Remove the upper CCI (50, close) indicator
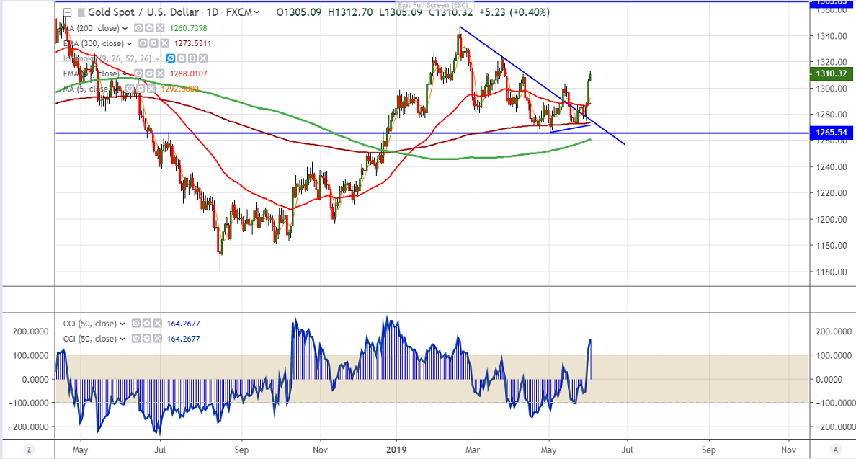The width and height of the screenshot is (856, 459). point(157,324)
